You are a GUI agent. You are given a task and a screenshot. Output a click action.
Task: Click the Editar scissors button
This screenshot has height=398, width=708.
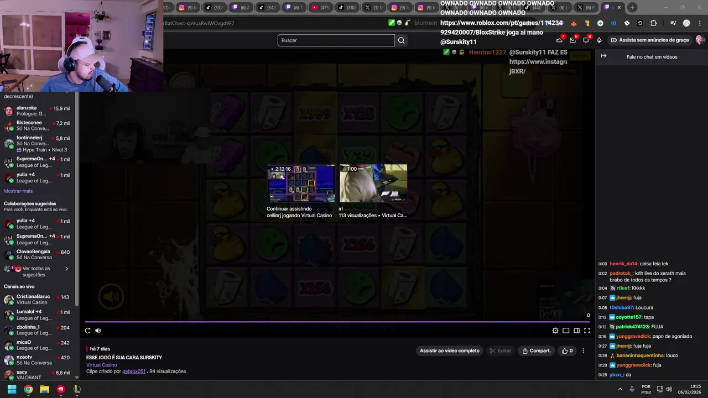coord(501,350)
